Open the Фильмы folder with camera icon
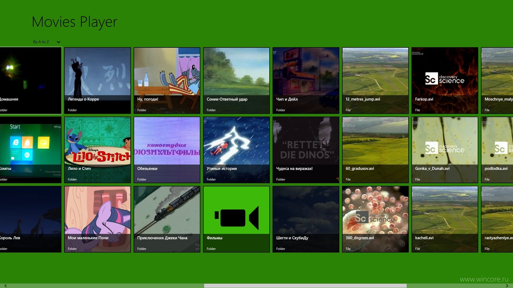This screenshot has height=288, width=513. click(x=236, y=219)
